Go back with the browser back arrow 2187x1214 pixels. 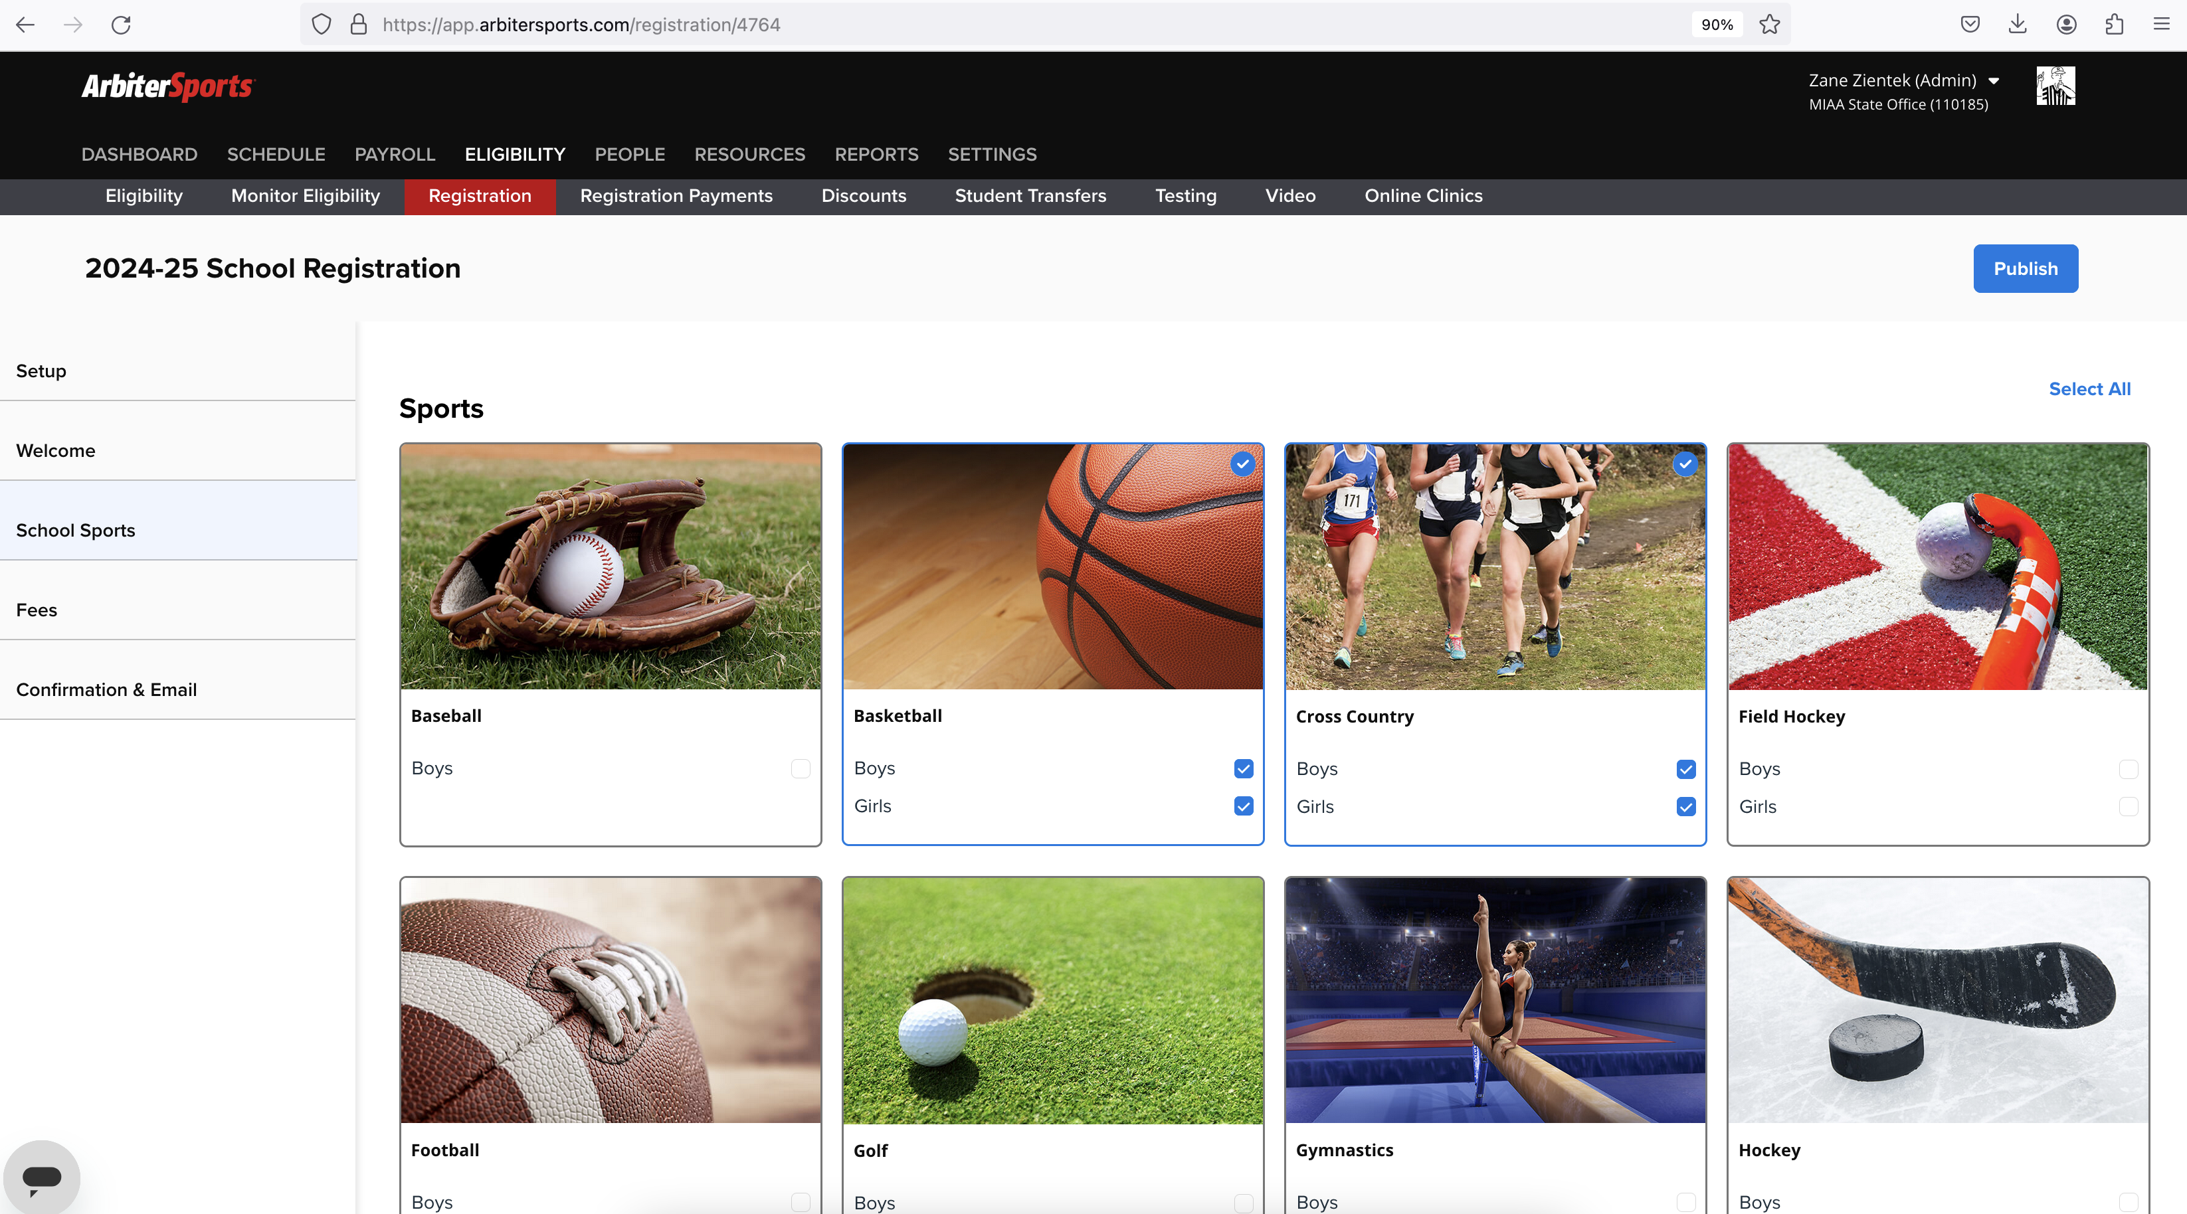pos(25,25)
